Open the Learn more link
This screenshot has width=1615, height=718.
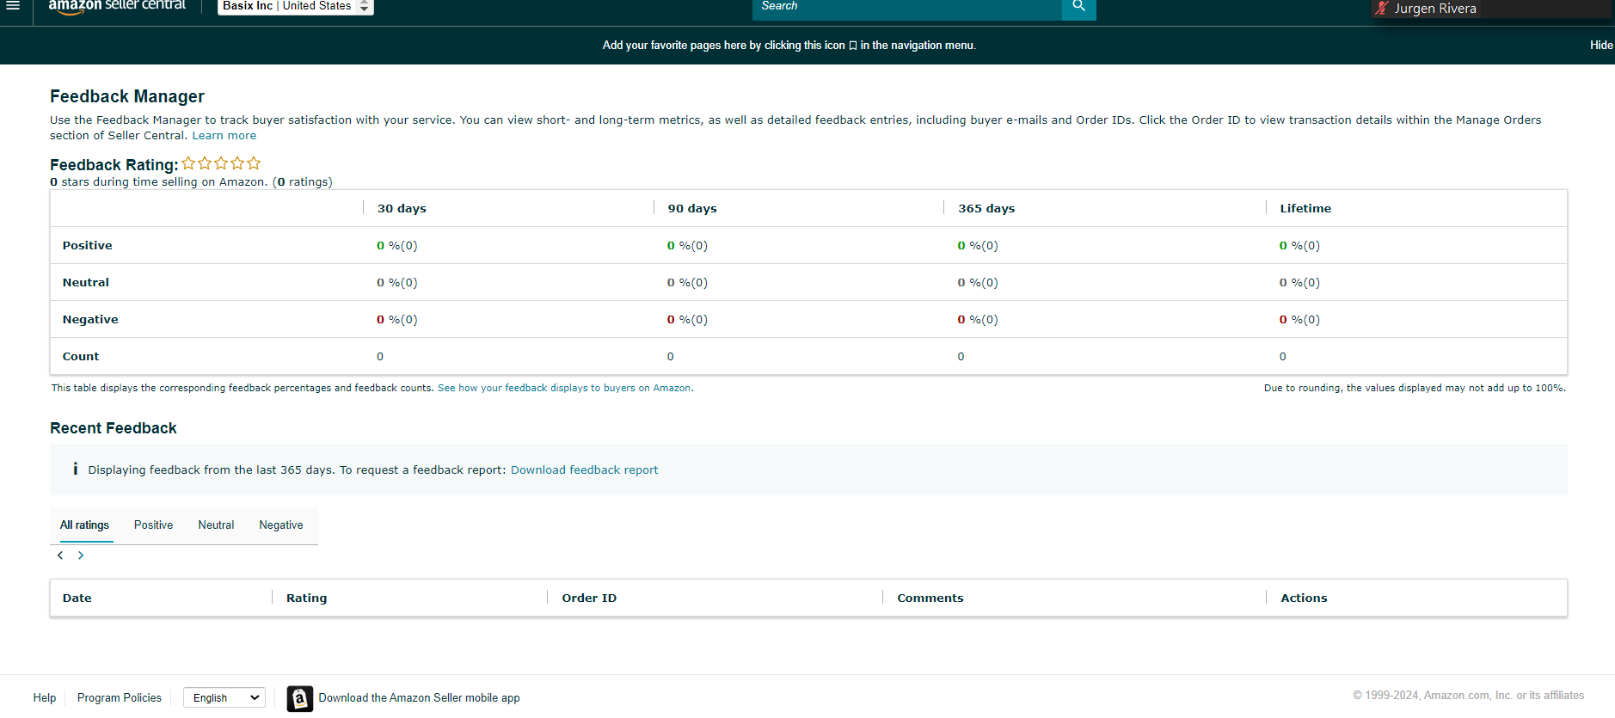point(224,136)
